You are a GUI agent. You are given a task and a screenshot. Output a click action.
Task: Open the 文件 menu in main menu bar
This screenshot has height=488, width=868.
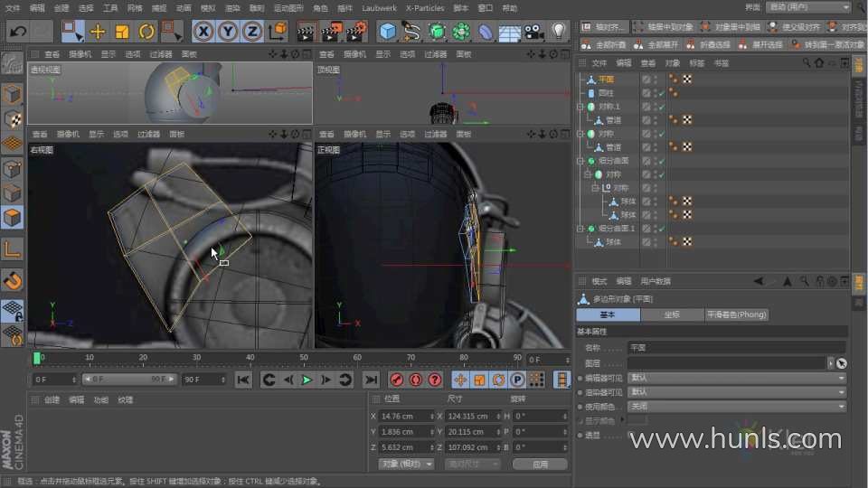point(12,8)
